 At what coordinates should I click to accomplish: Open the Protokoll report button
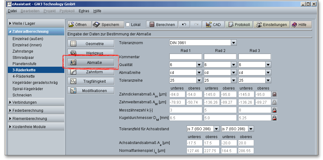[x=239, y=25]
